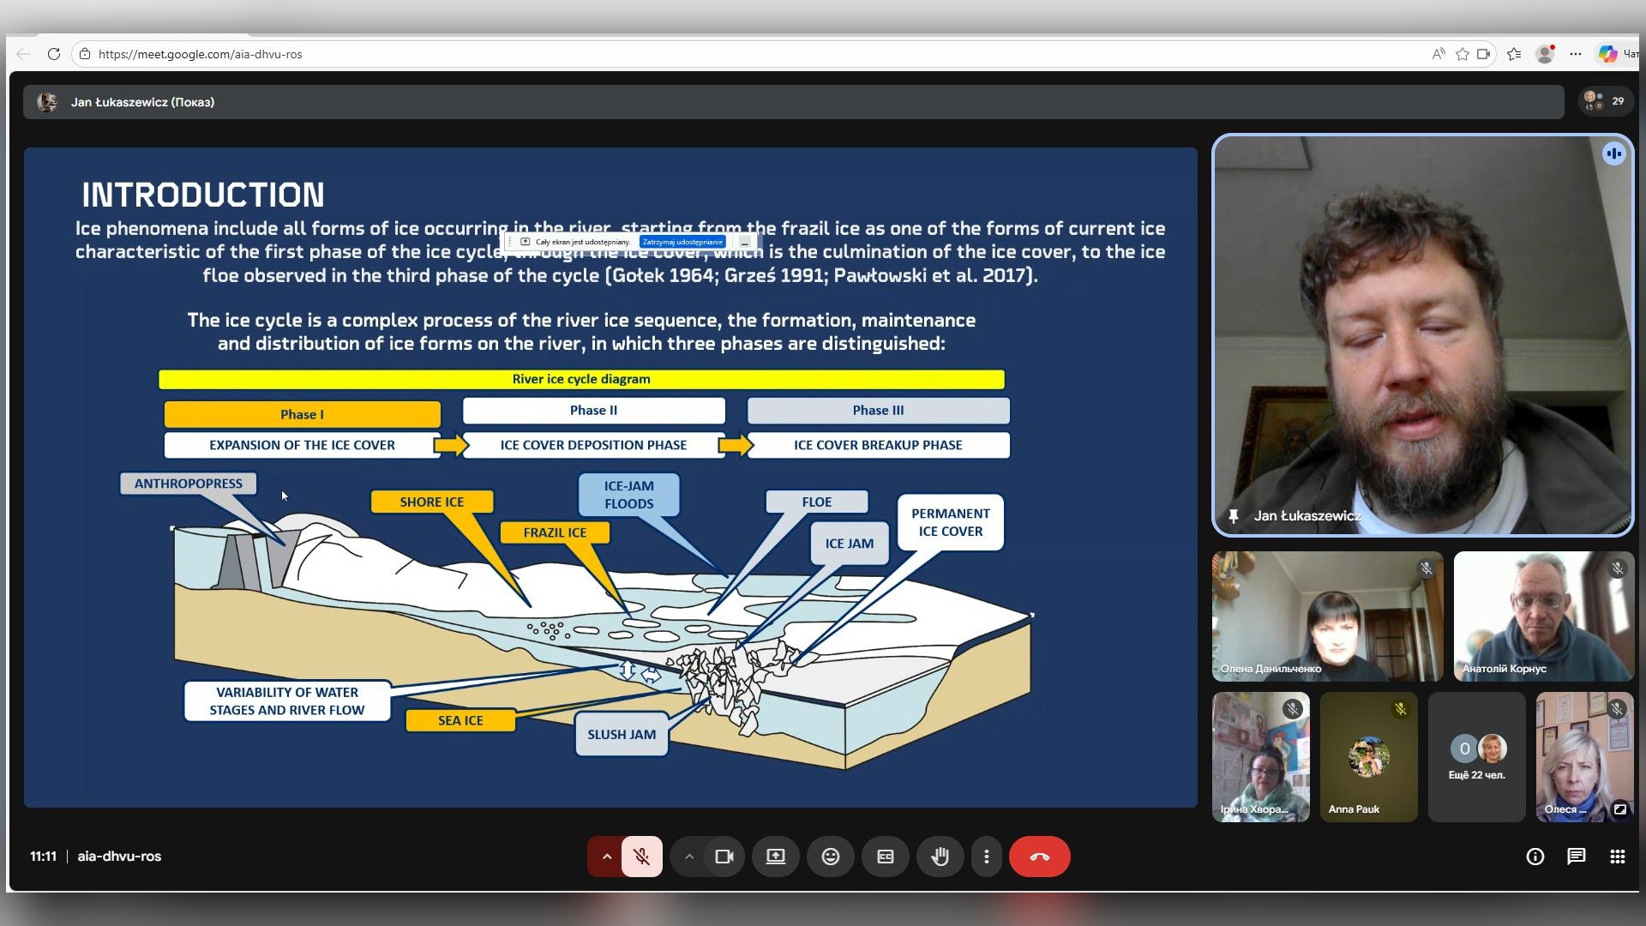Turn on closed captions

[886, 857]
